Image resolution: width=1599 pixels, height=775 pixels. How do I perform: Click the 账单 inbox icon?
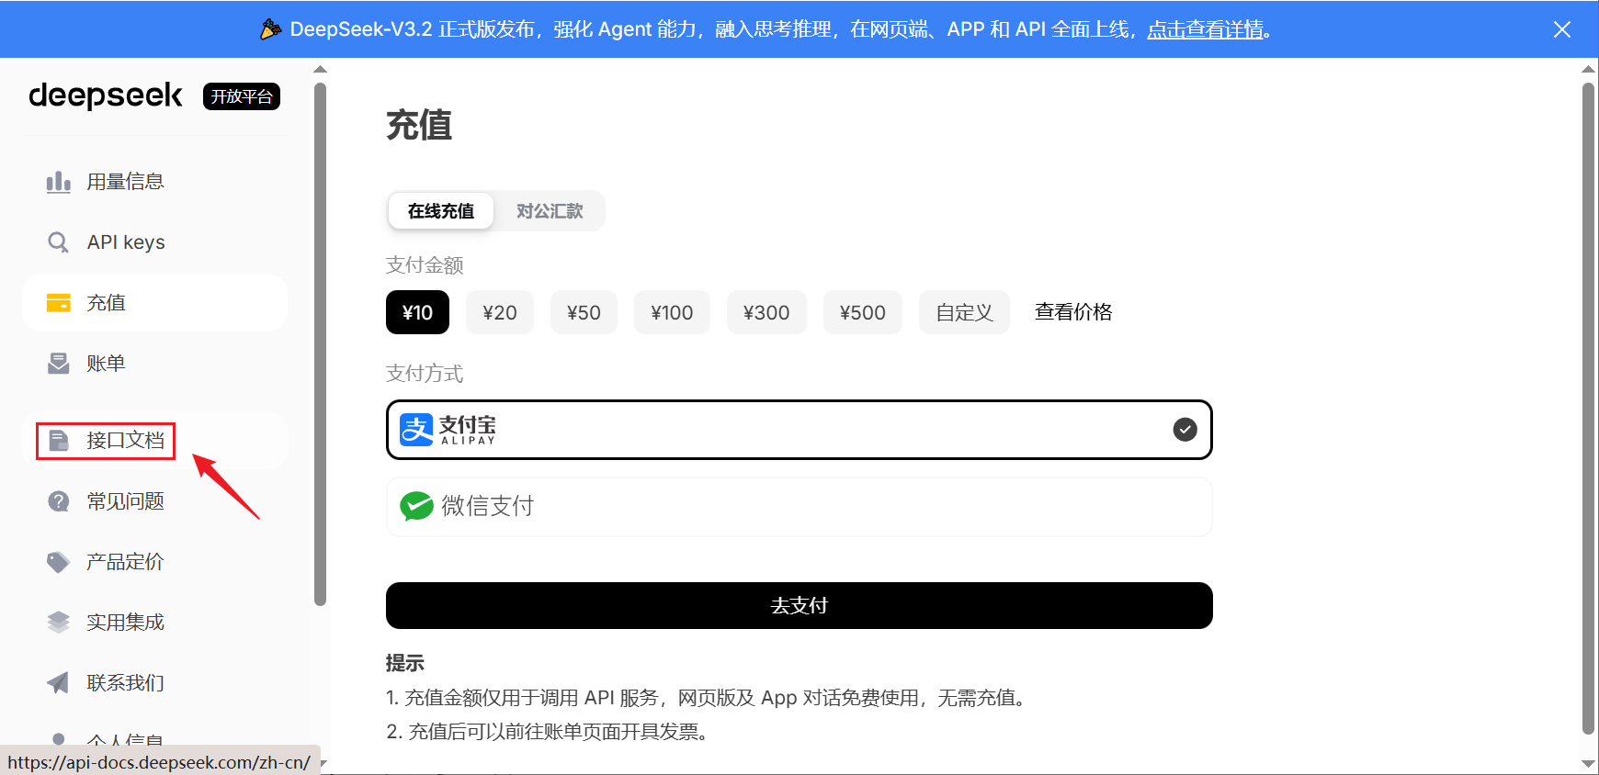[x=59, y=364]
